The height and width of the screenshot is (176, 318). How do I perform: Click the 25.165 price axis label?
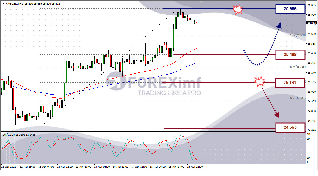pyautogui.click(x=312, y=82)
